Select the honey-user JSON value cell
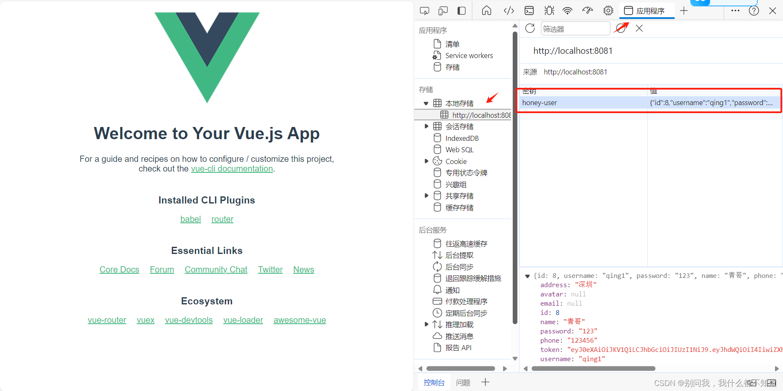Screen dimensions: 783x391 pyautogui.click(x=714, y=103)
